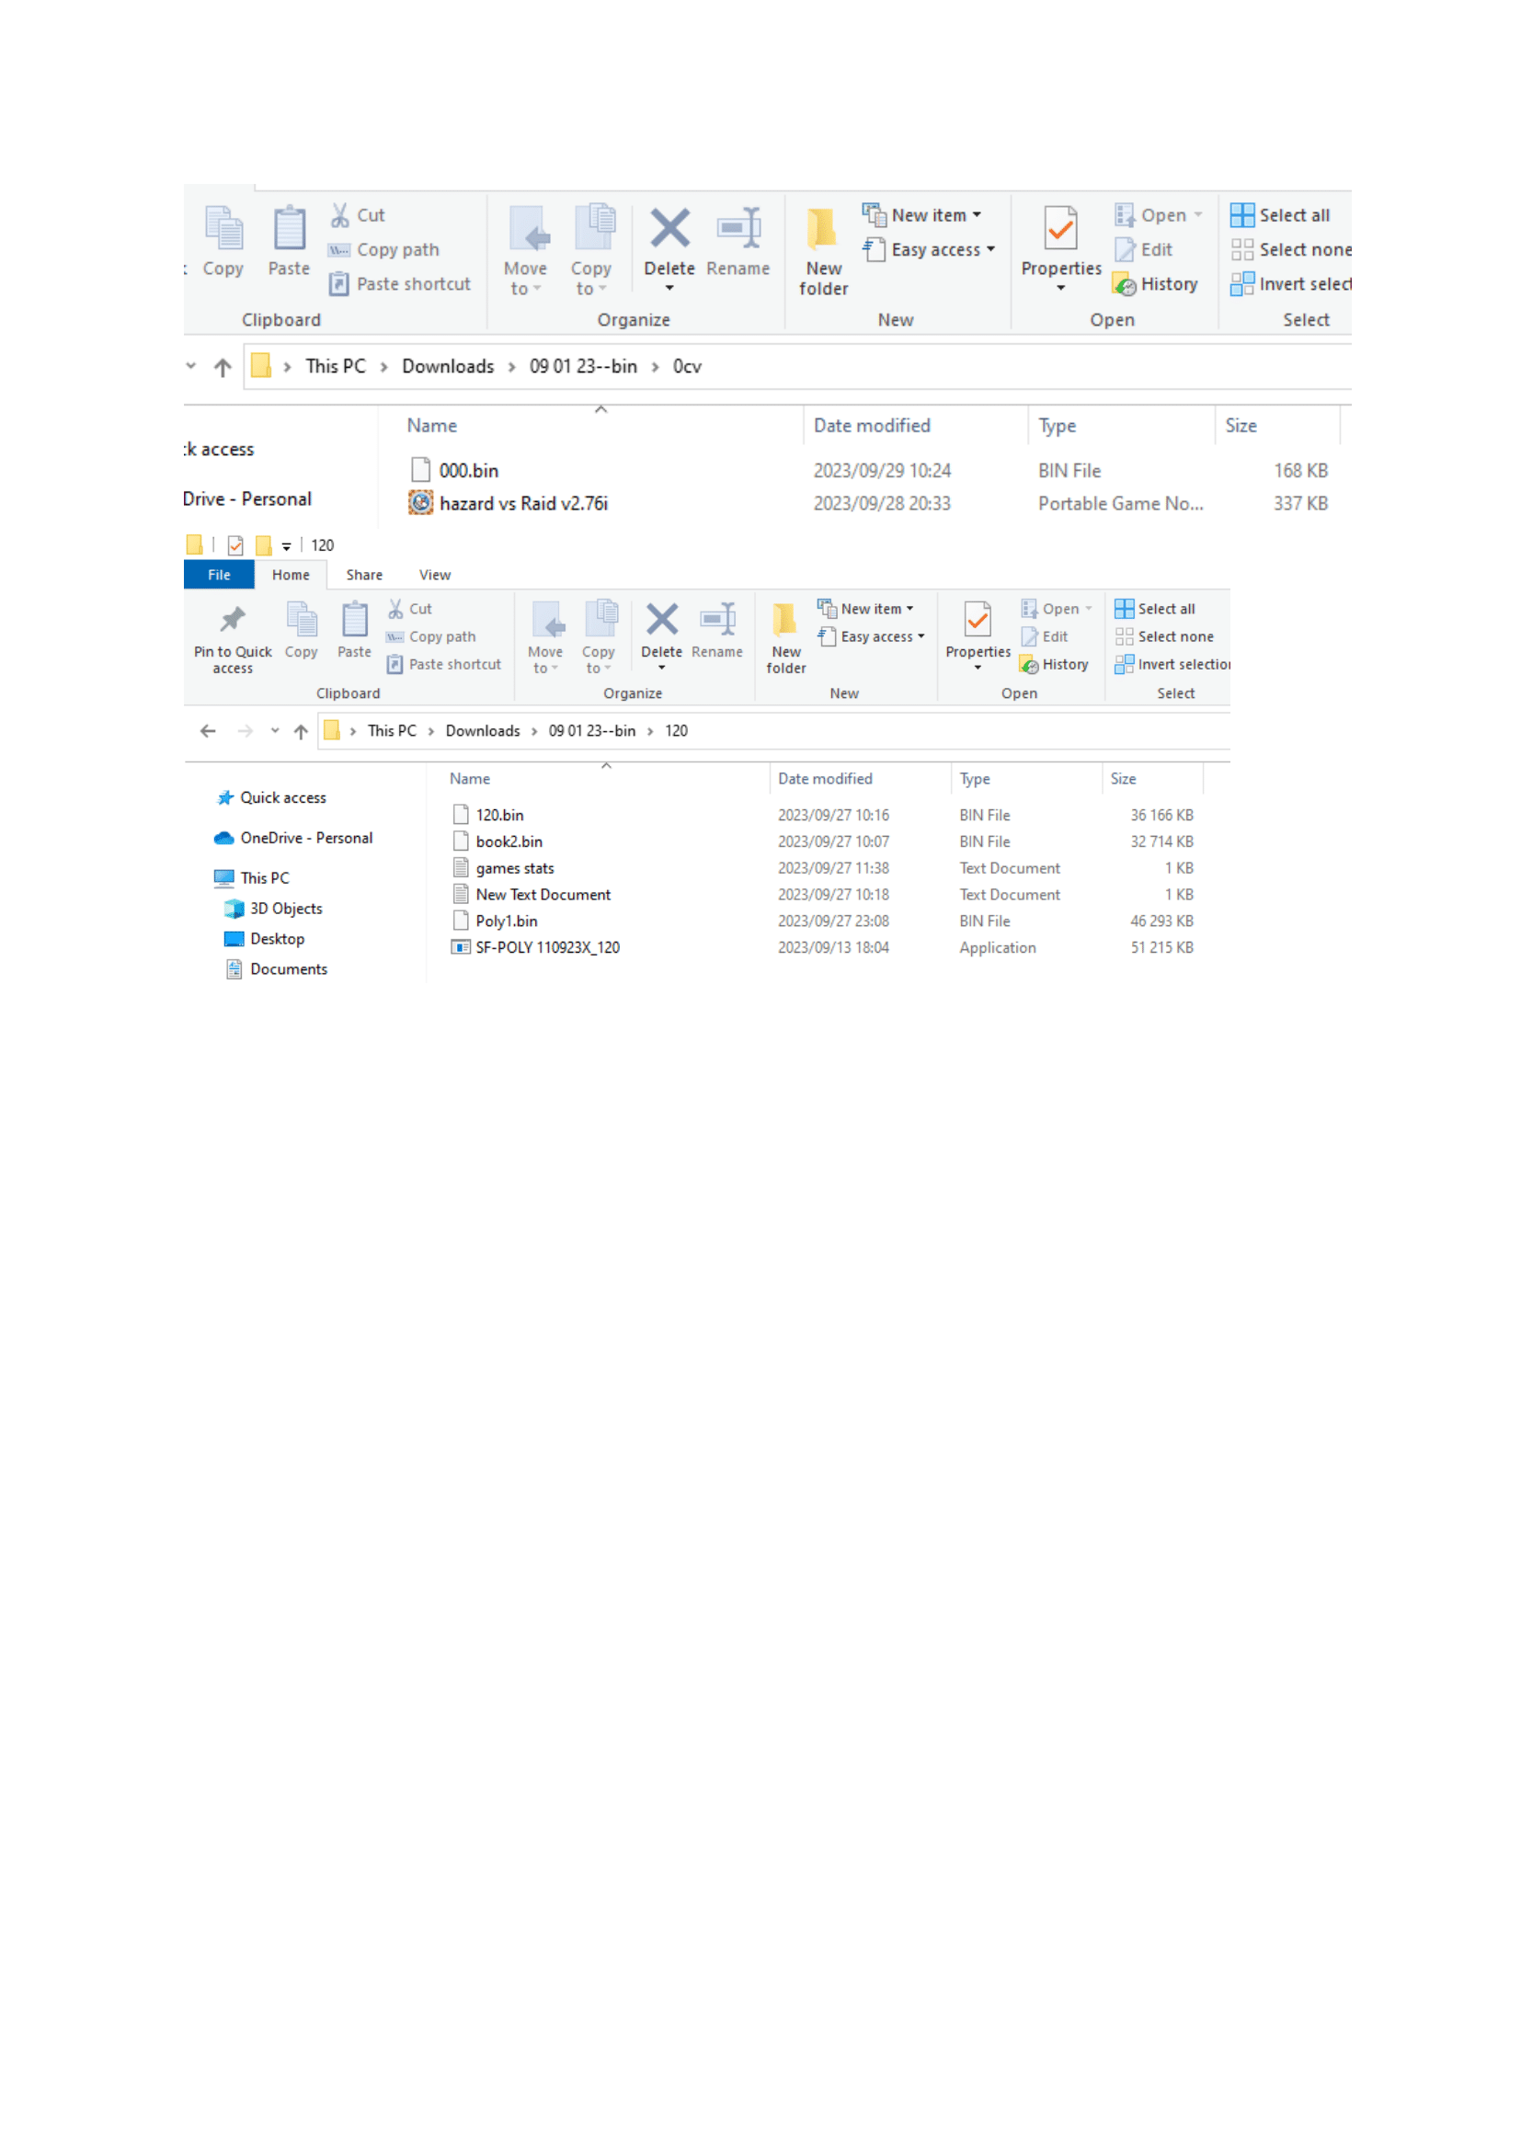The height and width of the screenshot is (2151, 1521).
Task: Click the Delete X icon in the 0cv window
Action: coord(669,229)
